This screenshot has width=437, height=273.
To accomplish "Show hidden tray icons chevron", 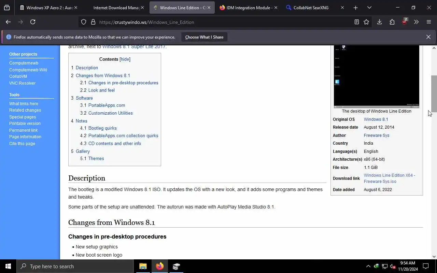I will click(x=368, y=266).
